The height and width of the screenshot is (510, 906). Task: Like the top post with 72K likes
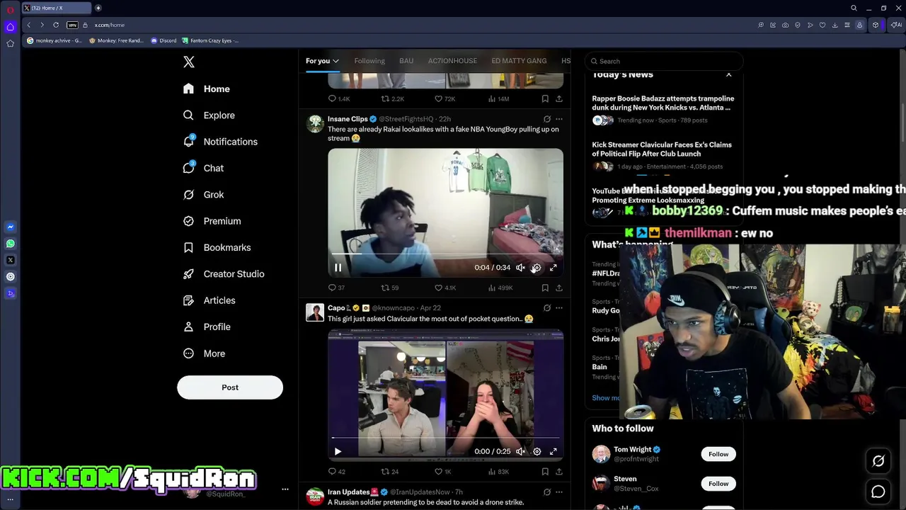tap(445, 99)
